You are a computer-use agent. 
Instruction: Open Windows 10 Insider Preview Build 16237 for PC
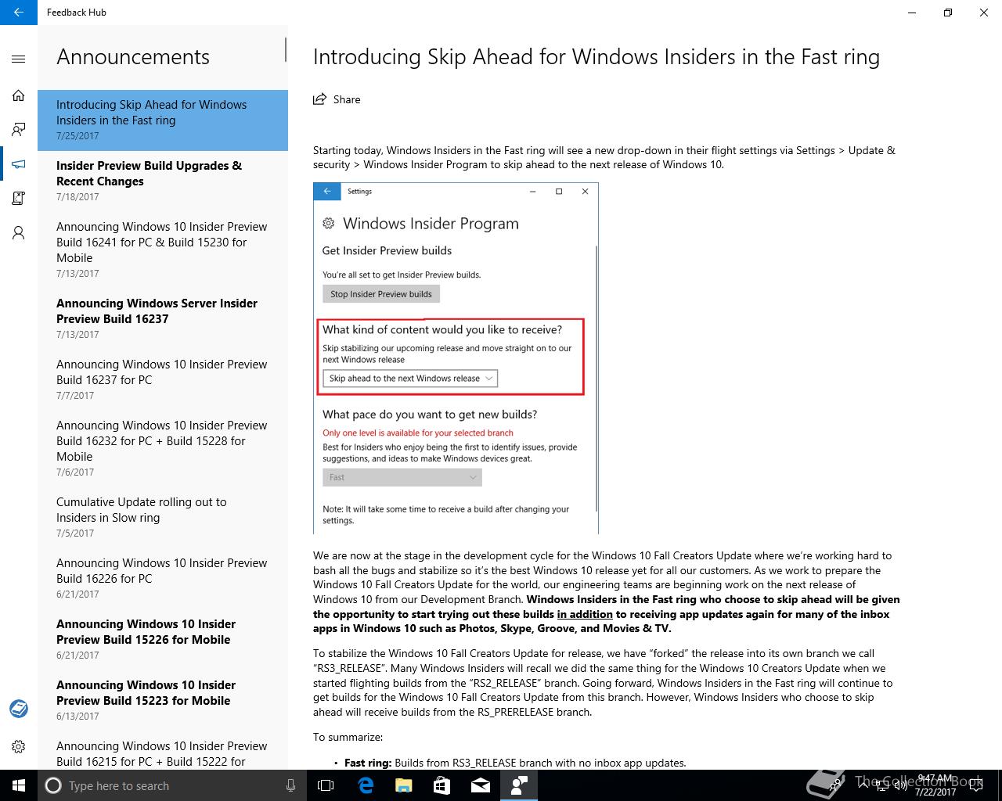[x=163, y=380]
